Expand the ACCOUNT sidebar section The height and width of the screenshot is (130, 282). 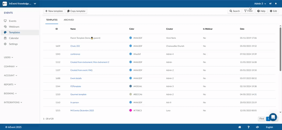click(11, 75)
